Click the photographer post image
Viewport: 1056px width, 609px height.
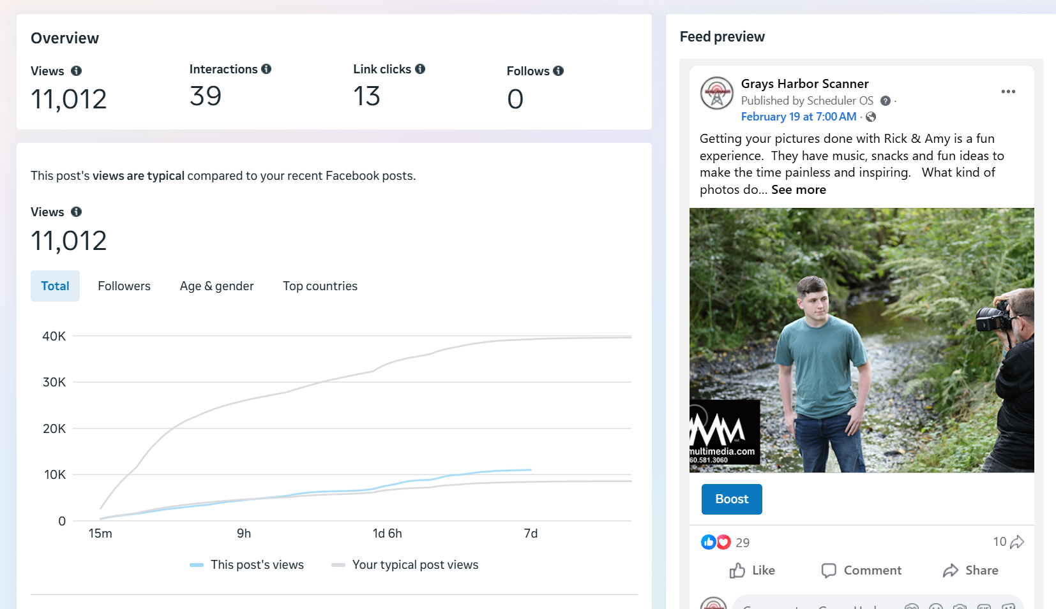click(861, 340)
